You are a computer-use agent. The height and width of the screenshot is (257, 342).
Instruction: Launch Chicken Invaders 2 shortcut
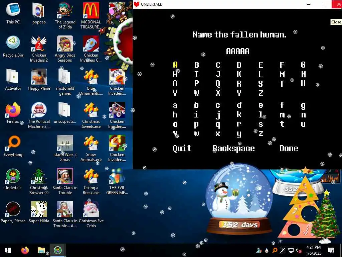click(x=39, y=49)
